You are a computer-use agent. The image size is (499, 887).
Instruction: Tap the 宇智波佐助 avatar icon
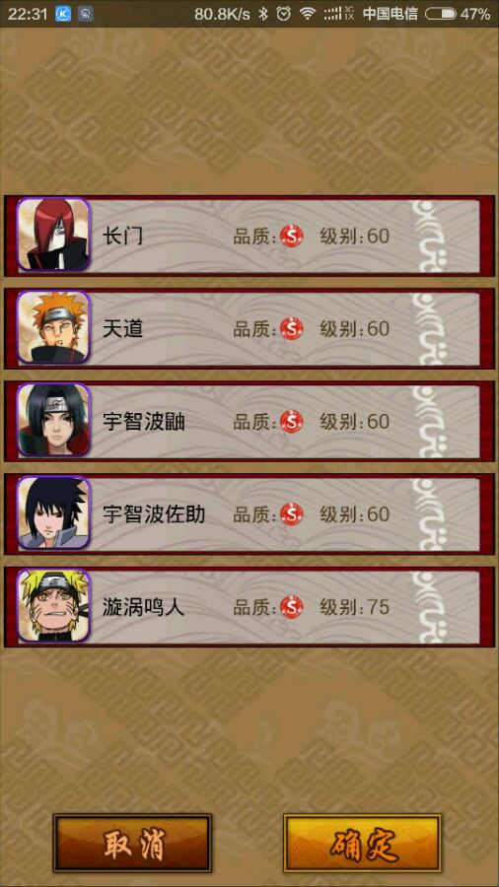click(53, 512)
